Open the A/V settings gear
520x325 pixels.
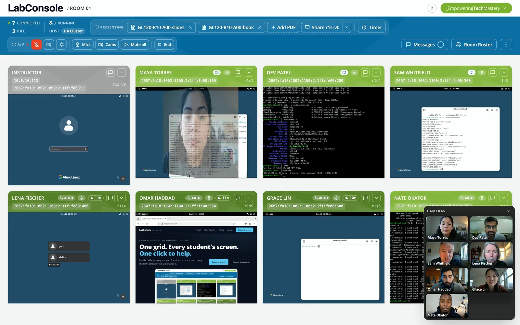pos(61,45)
